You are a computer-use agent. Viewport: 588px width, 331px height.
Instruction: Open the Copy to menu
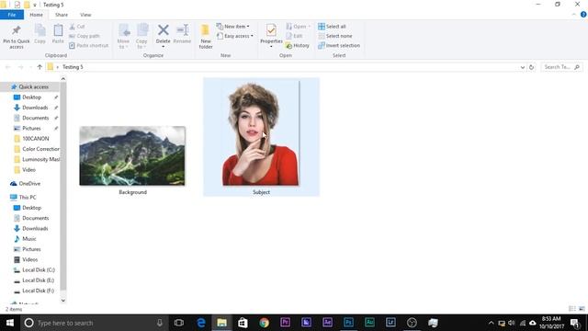(x=141, y=36)
